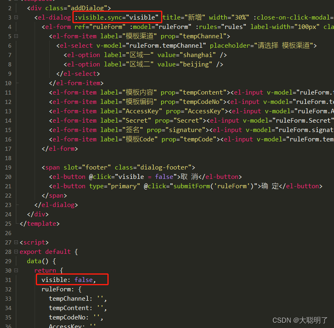Click label "AccessKey" on line 13
This screenshot has height=328, width=334.
click(142, 111)
